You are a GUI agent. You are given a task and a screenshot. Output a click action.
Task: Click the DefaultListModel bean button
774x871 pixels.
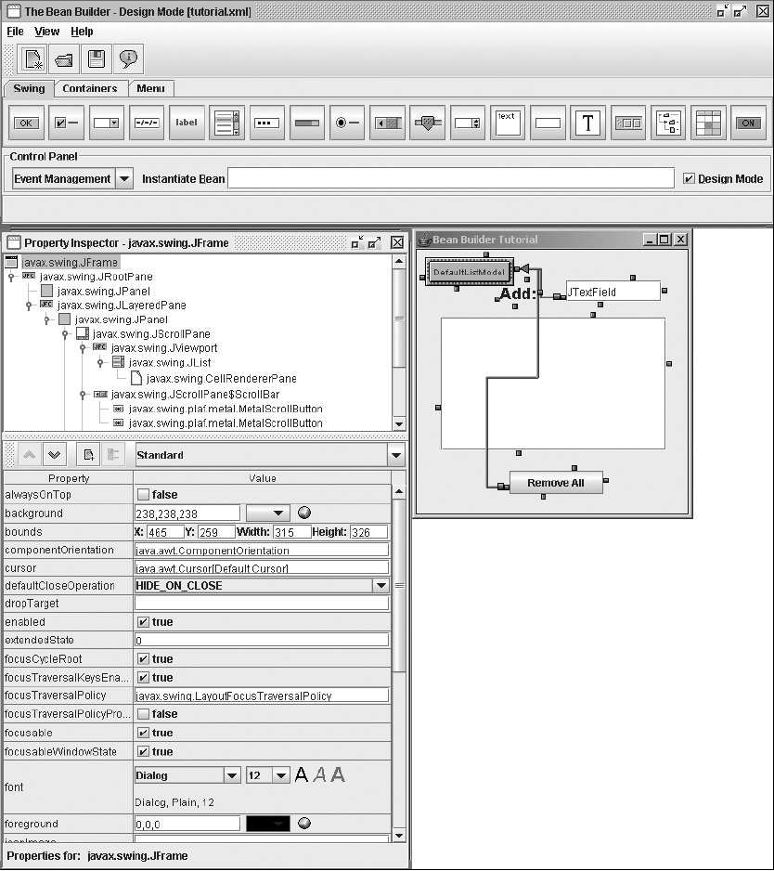(x=470, y=272)
